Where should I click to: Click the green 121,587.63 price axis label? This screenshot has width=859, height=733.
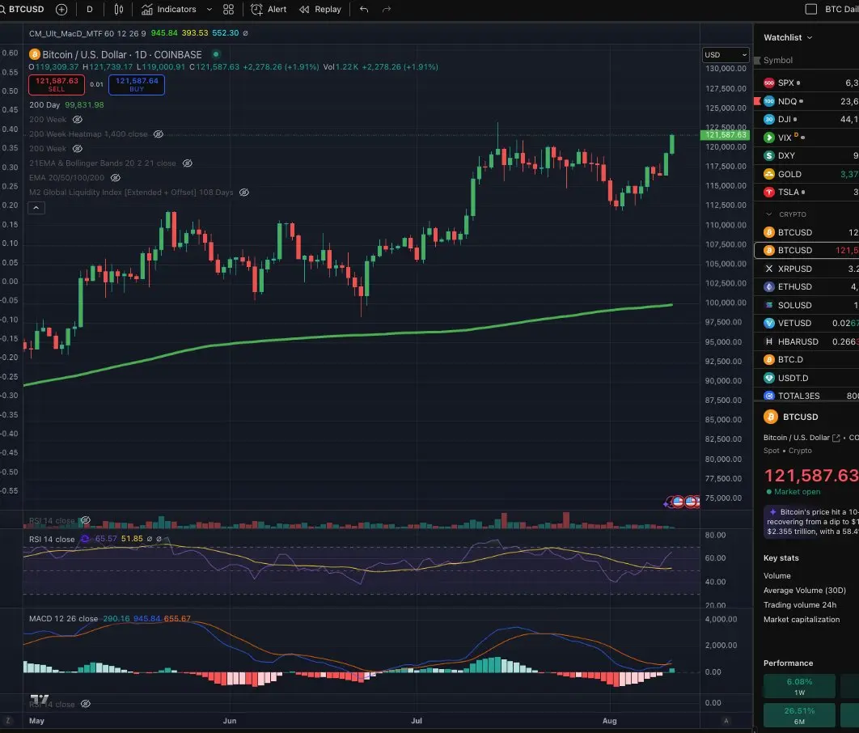point(725,135)
